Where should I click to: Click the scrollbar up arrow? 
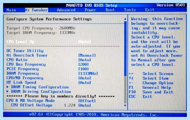[125, 19]
